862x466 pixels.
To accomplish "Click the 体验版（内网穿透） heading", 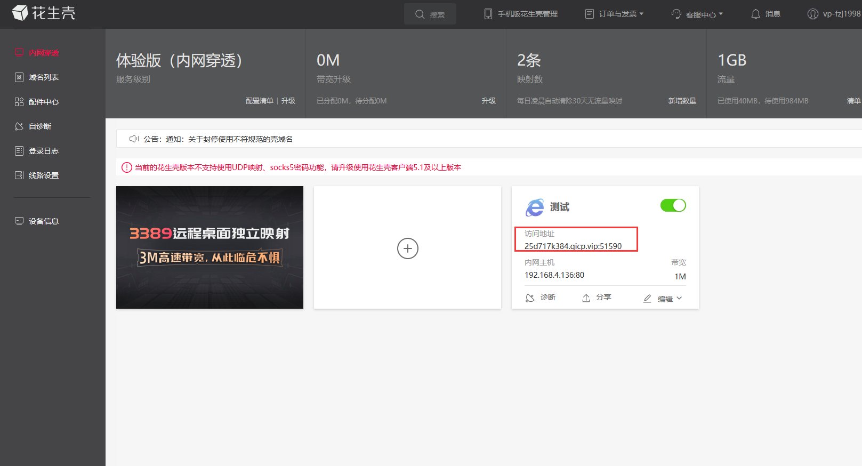I will click(x=179, y=60).
